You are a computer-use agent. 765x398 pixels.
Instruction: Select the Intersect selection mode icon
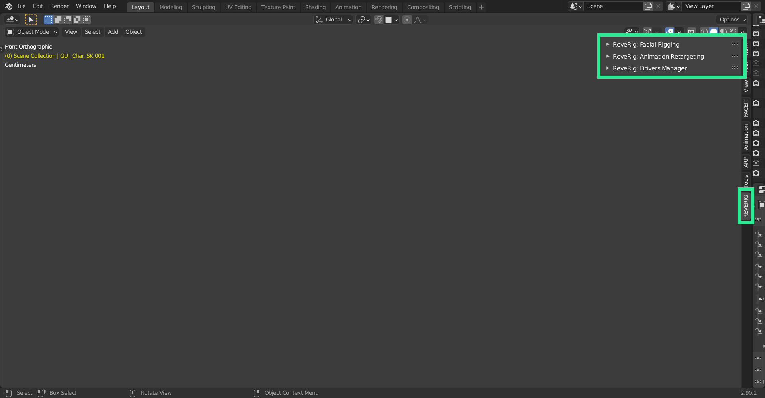click(86, 19)
